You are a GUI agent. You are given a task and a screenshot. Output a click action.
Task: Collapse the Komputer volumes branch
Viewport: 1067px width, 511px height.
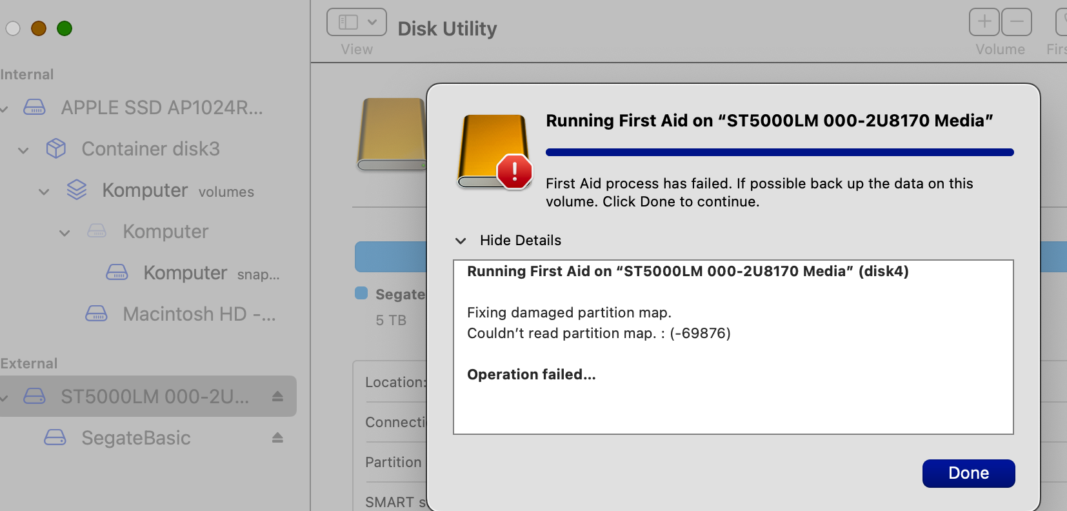tap(43, 191)
